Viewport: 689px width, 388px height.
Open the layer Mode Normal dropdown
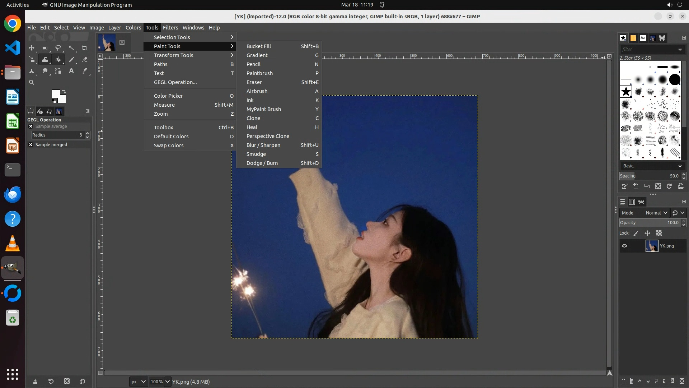click(656, 213)
